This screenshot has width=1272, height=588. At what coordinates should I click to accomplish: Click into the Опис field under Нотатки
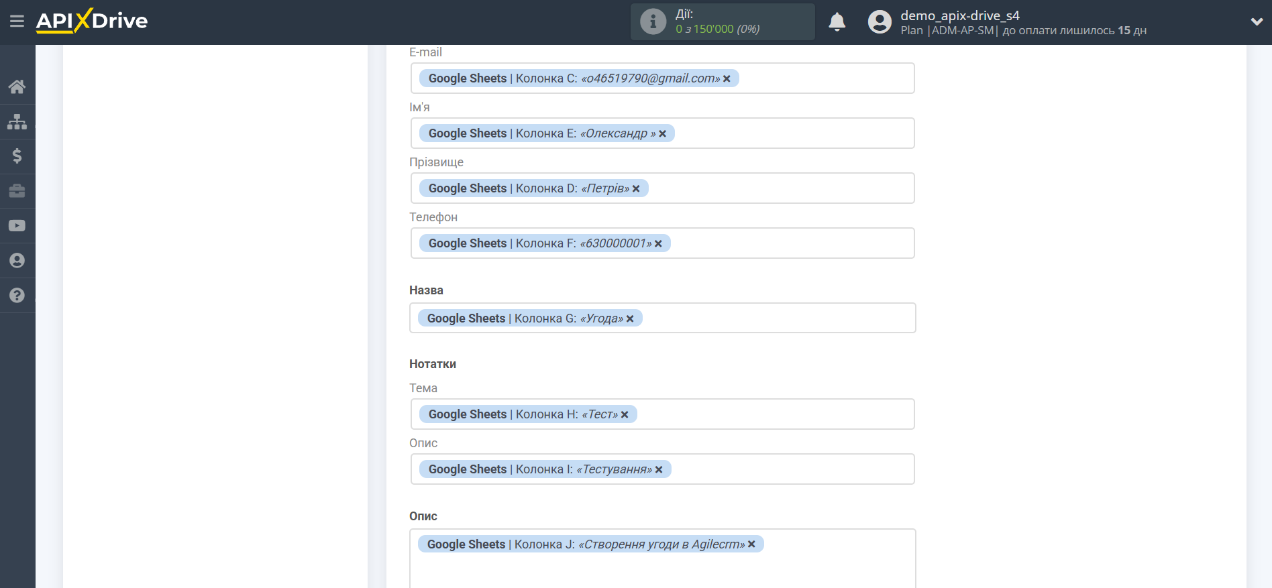662,469
